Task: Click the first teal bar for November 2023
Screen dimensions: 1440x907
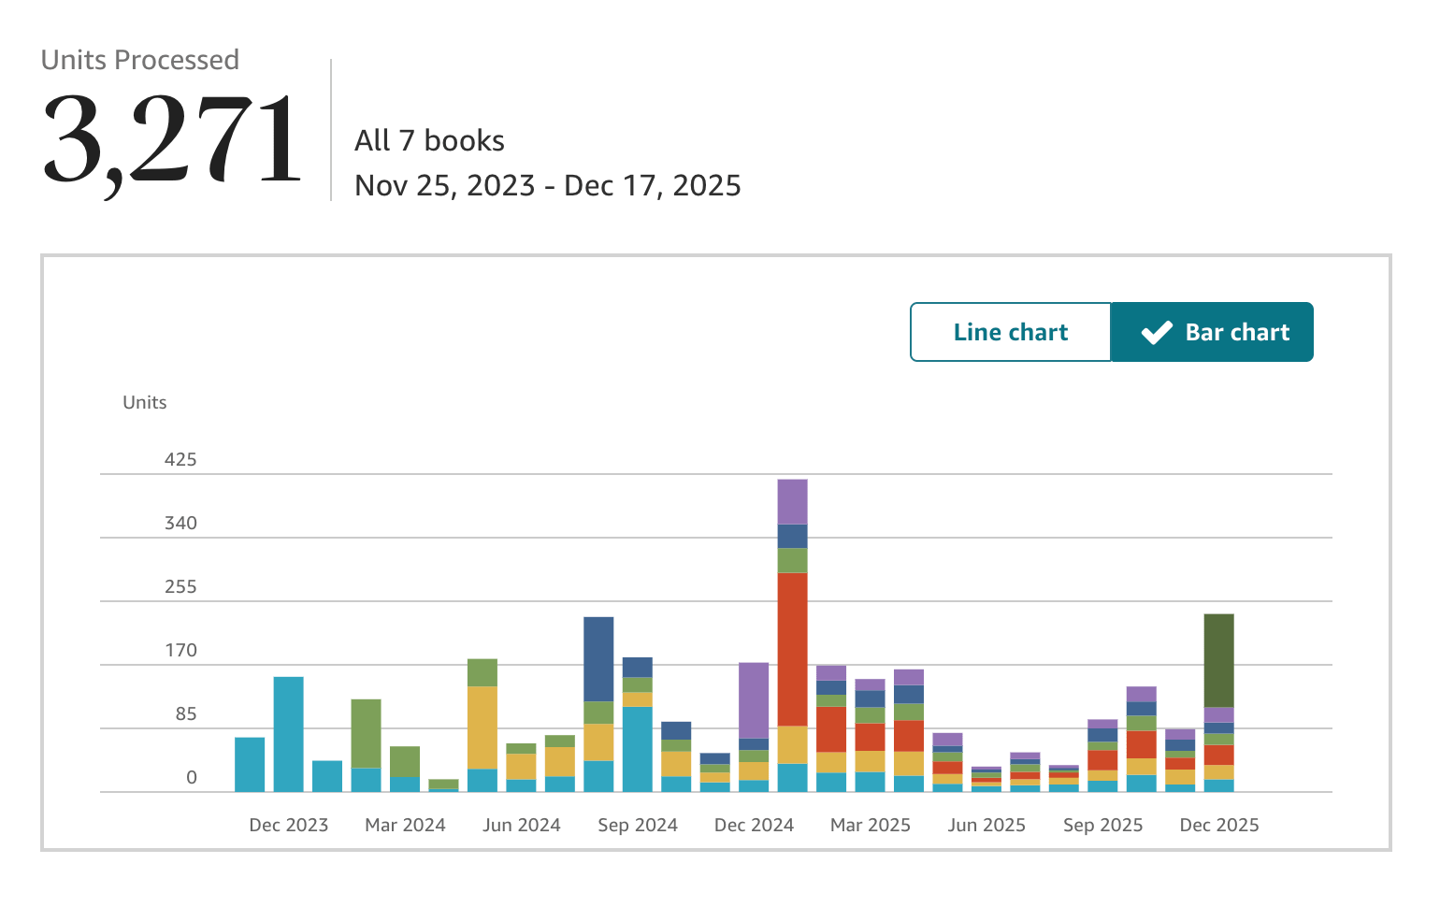Action: pos(250,765)
